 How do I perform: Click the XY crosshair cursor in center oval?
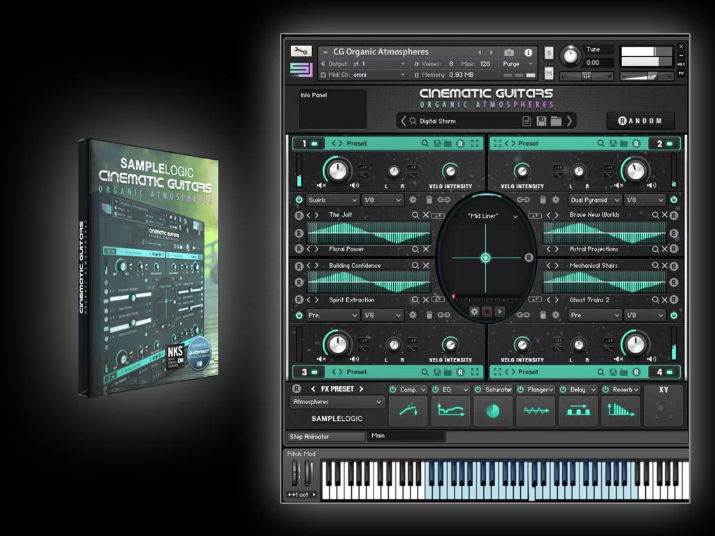tap(486, 258)
